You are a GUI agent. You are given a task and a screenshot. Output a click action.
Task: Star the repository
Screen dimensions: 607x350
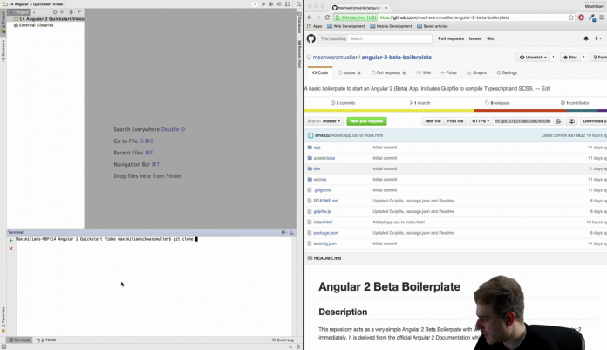(569, 57)
